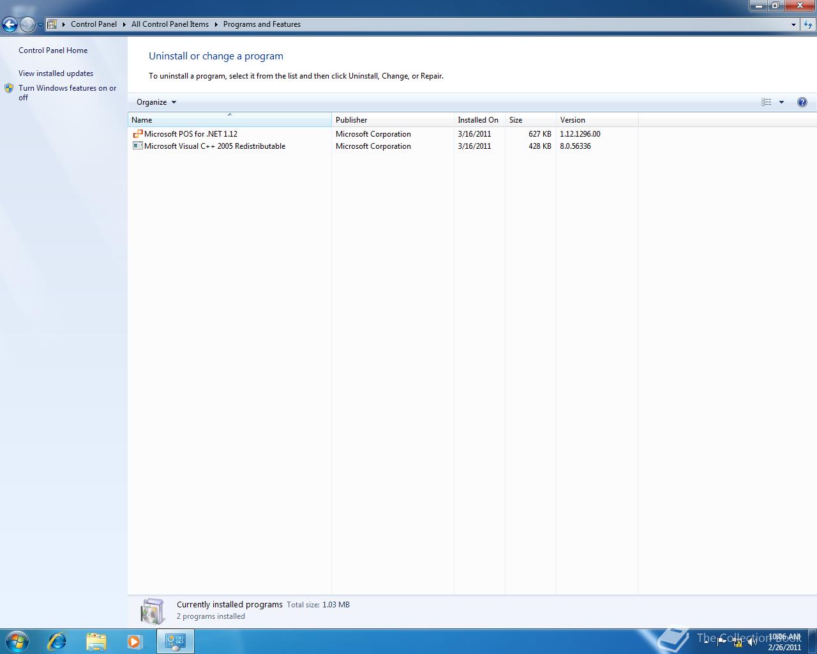The image size is (817, 654).
Task: Select Programs and Features breadcrumb
Action: point(262,24)
